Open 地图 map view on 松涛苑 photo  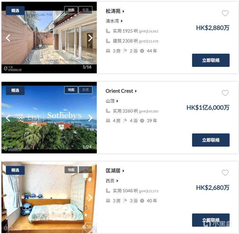click(71, 10)
